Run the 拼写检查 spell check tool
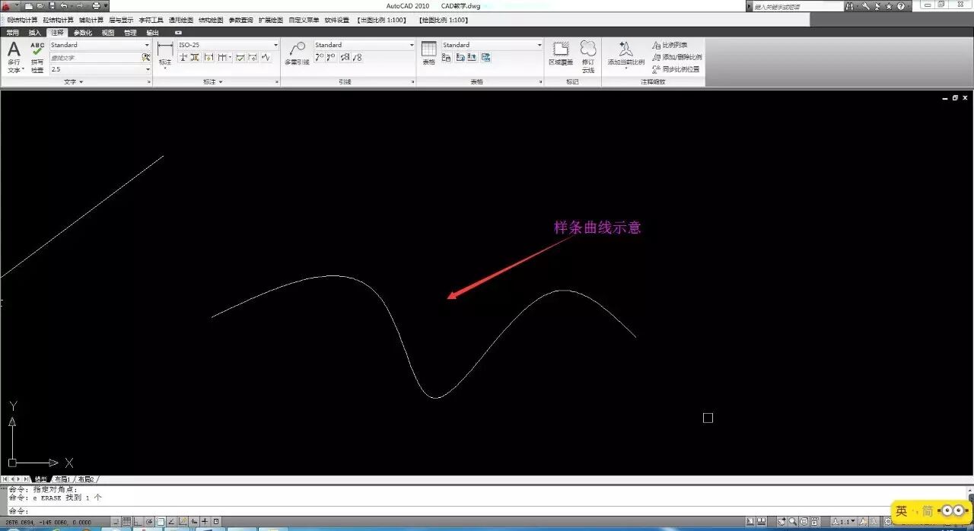 37,58
